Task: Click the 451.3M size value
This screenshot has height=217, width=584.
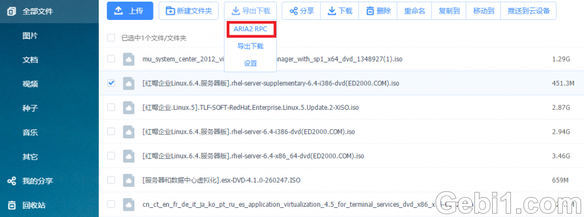Action: click(563, 83)
